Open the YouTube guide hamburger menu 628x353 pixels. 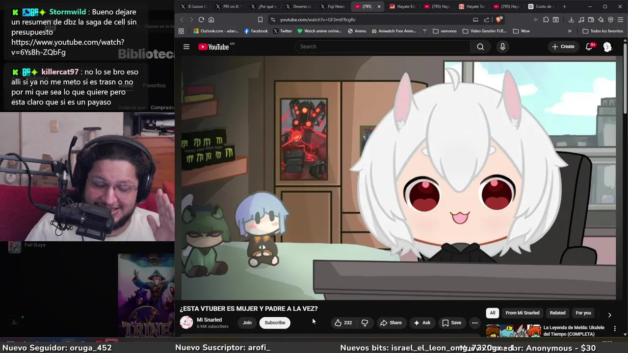pyautogui.click(x=186, y=47)
